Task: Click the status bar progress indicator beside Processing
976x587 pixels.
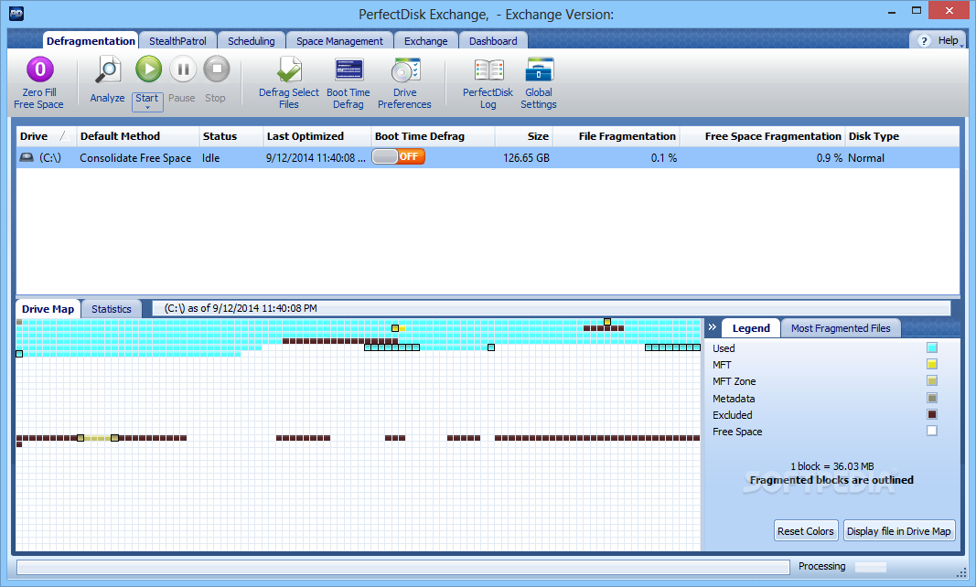Action: 870,567
